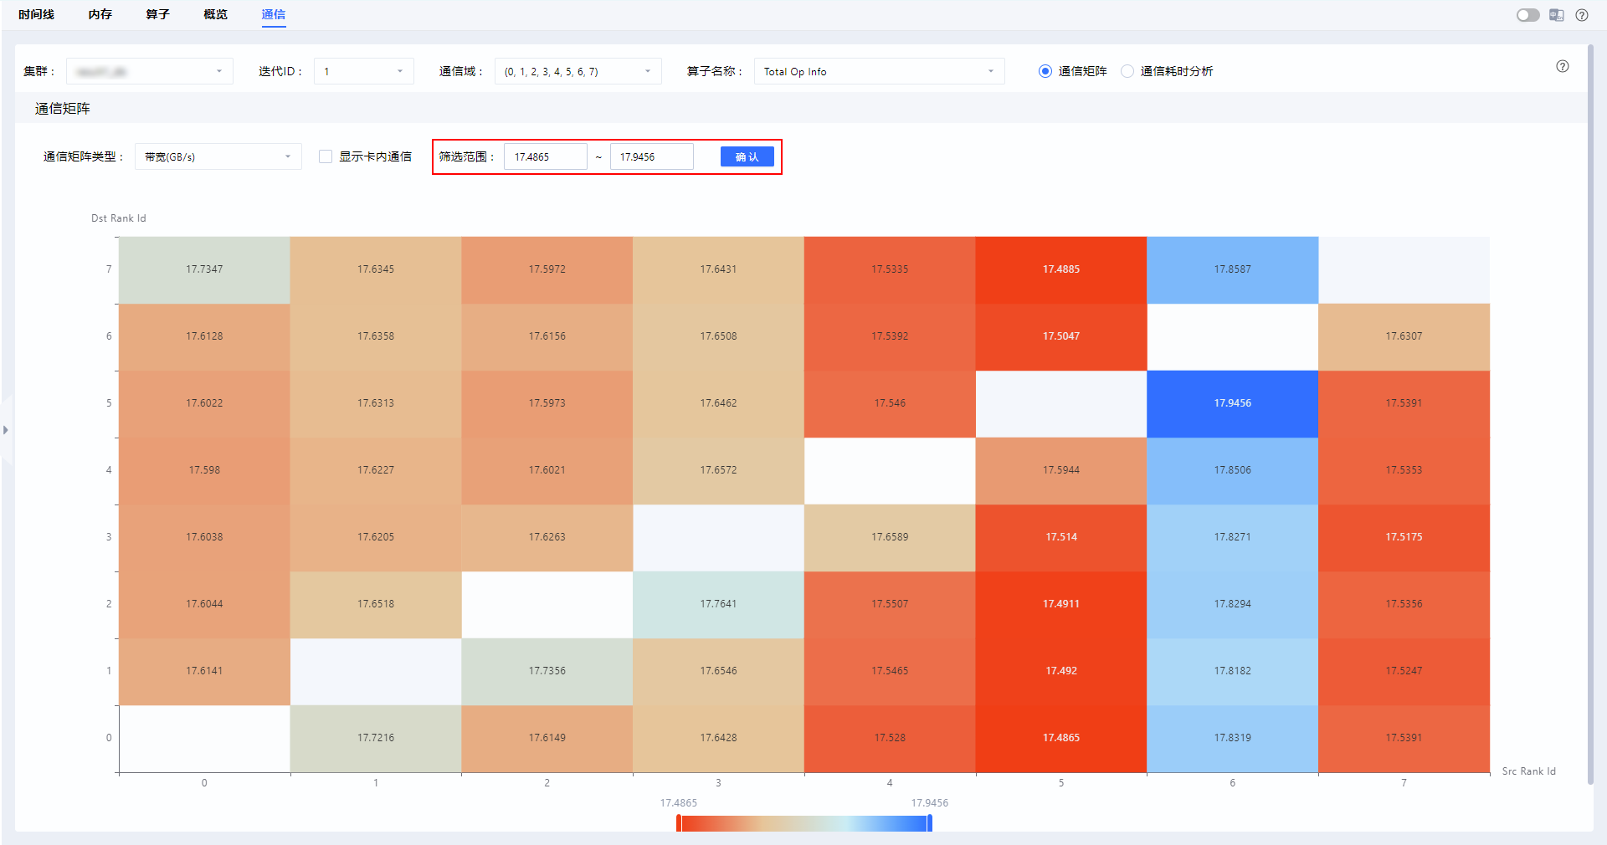Click heatmap cell 17.6307
The image size is (1607, 845).
coord(1404,336)
